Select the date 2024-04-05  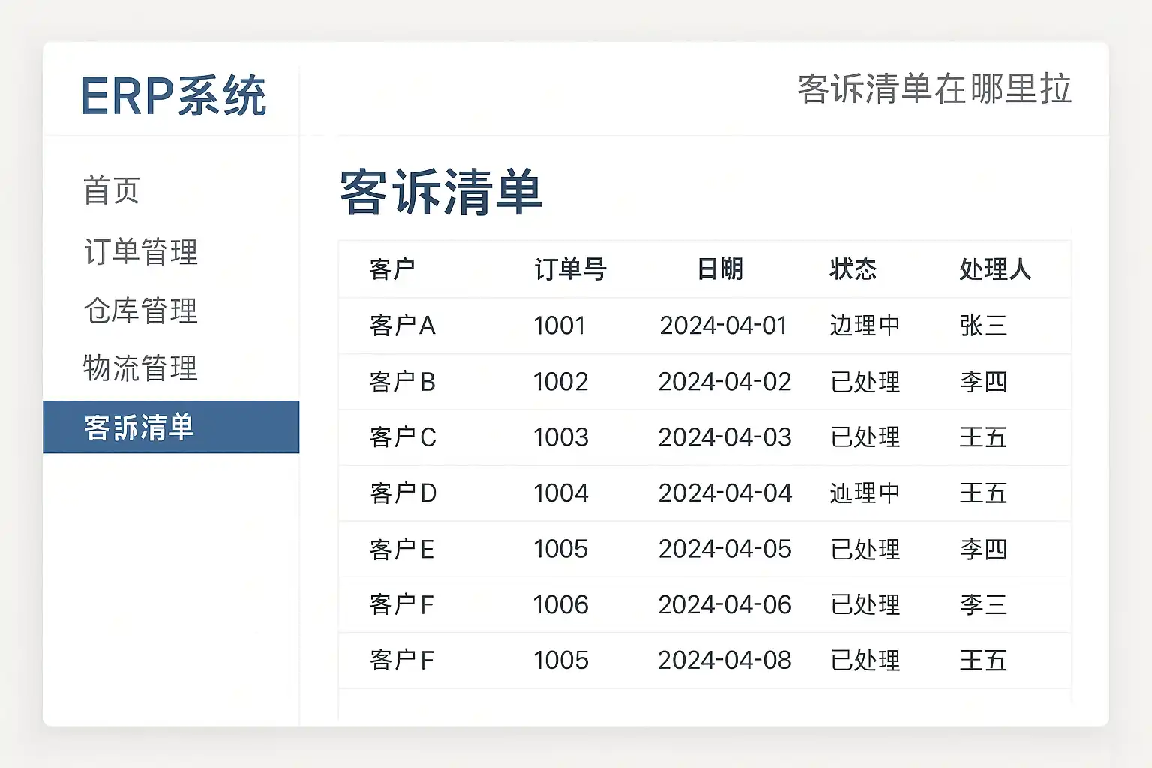coord(725,550)
